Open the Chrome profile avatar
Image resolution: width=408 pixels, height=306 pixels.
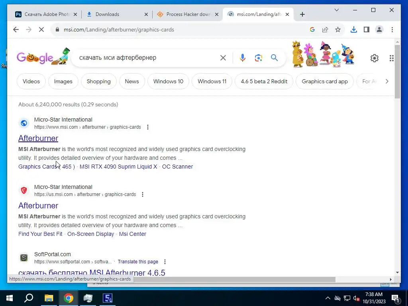click(379, 29)
